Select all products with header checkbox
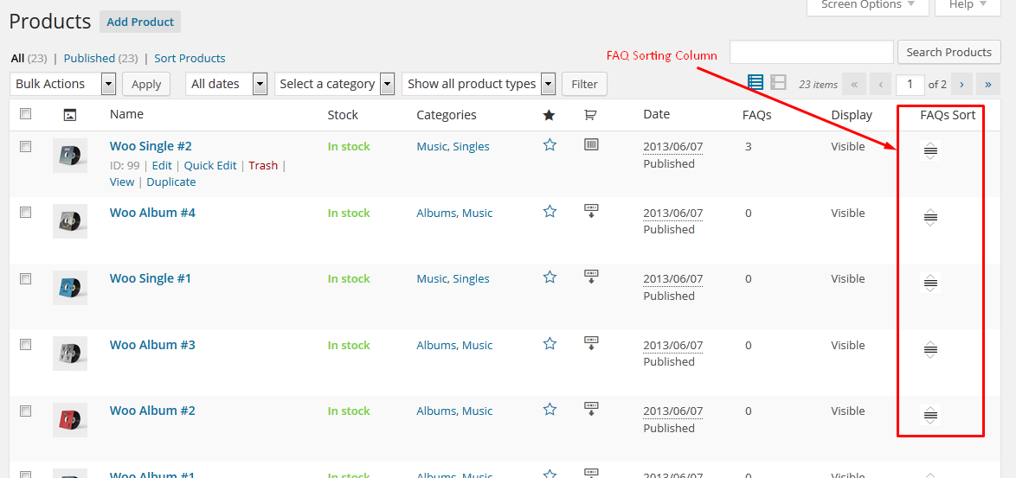This screenshot has width=1016, height=478. coord(26,114)
